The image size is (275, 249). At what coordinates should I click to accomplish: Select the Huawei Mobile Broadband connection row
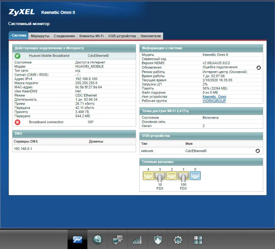pos(74,56)
